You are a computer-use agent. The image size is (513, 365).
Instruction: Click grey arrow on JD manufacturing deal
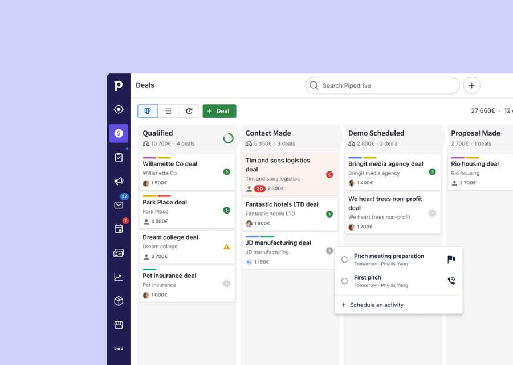(329, 251)
